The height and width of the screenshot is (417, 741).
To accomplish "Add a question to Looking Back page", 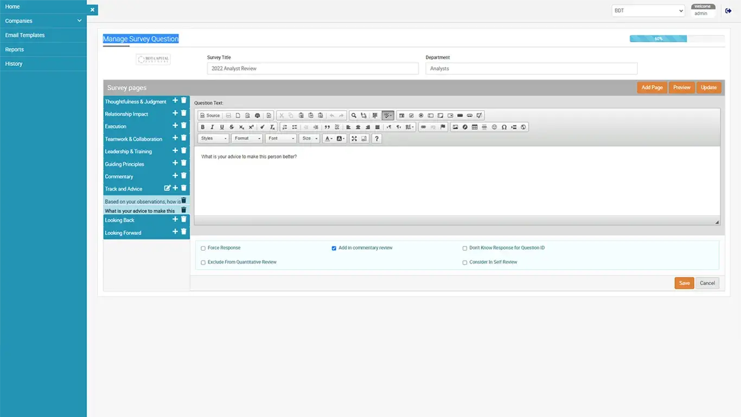I will click(x=175, y=219).
